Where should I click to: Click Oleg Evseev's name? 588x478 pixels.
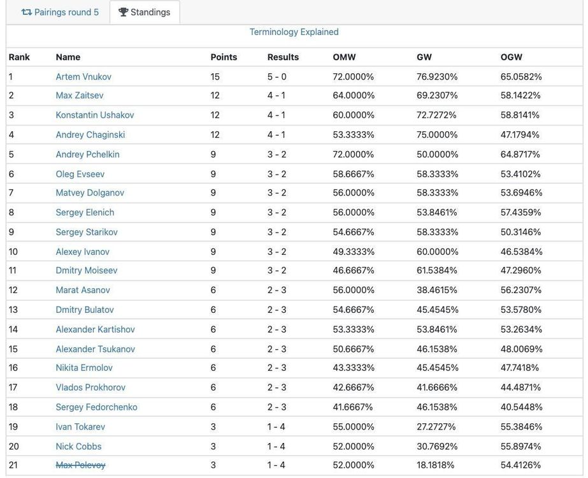tap(80, 174)
